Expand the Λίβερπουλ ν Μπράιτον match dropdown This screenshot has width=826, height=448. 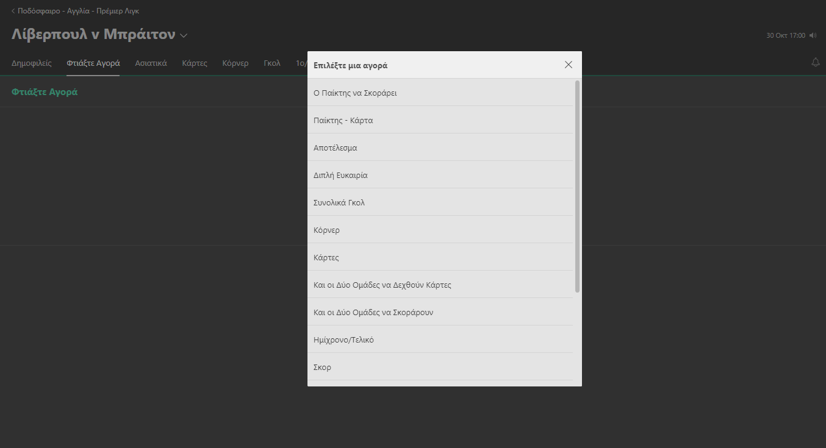click(184, 35)
